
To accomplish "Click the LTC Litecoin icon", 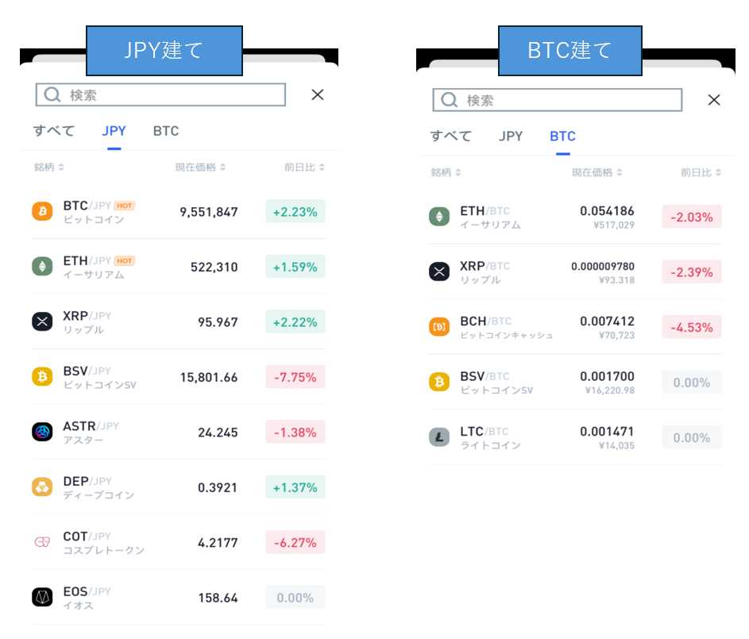I will (x=439, y=437).
